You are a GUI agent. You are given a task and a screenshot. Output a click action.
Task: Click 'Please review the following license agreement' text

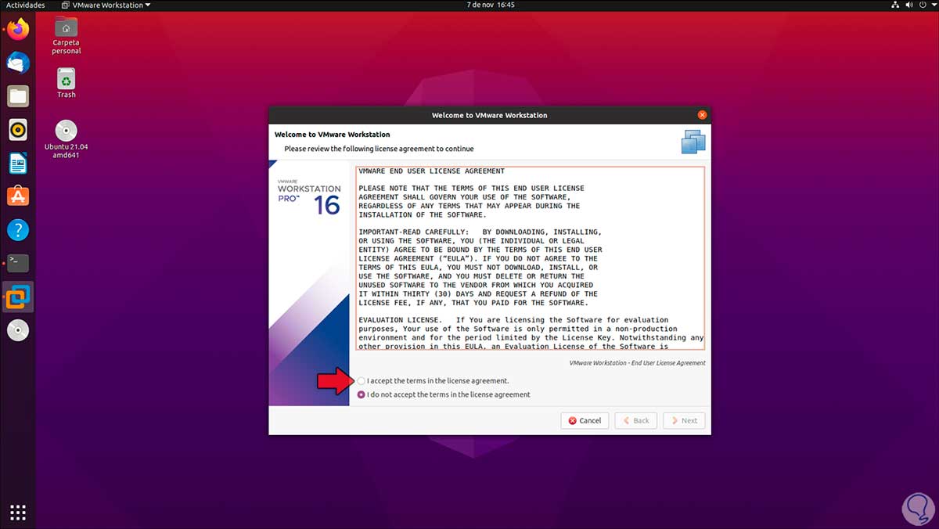pos(379,149)
